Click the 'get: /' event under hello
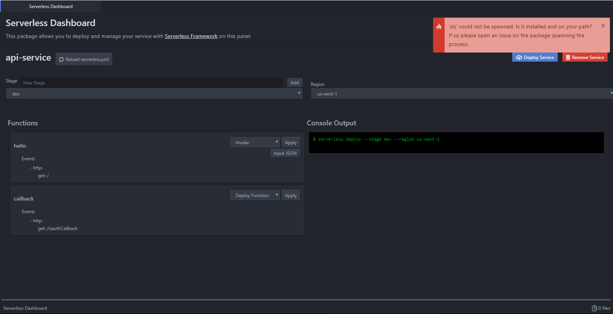 (43, 176)
